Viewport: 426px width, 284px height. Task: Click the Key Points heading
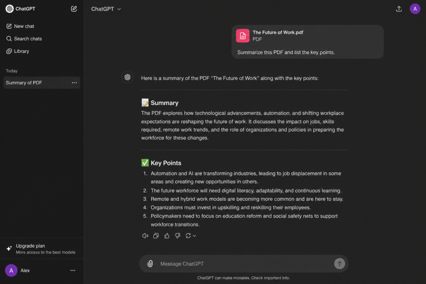166,163
